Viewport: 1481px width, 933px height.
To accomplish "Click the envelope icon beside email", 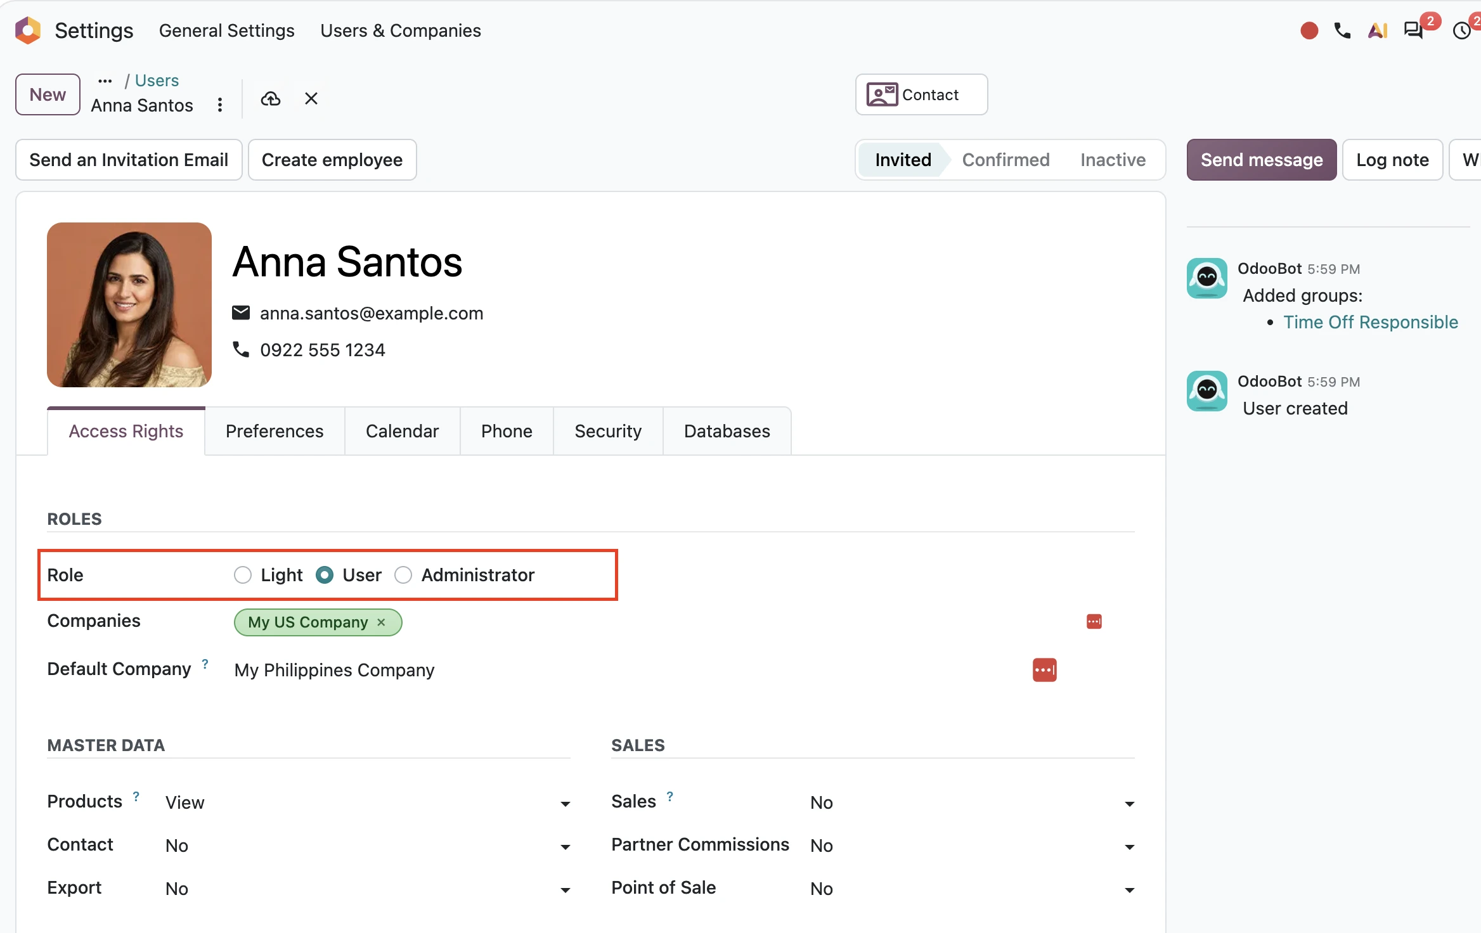I will click(241, 312).
